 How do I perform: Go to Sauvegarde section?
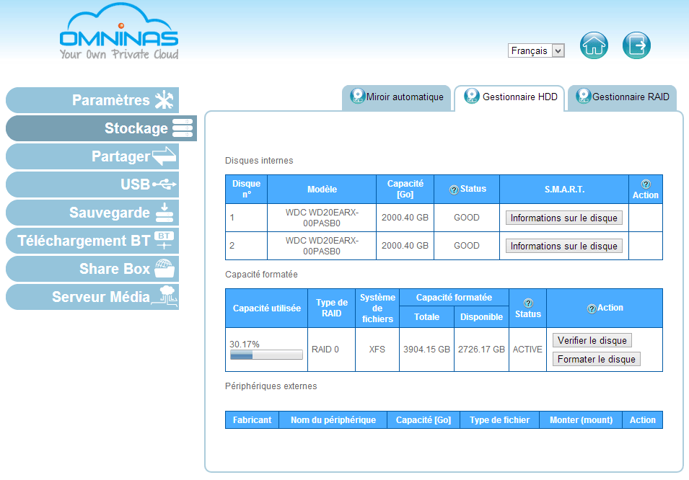(92, 213)
